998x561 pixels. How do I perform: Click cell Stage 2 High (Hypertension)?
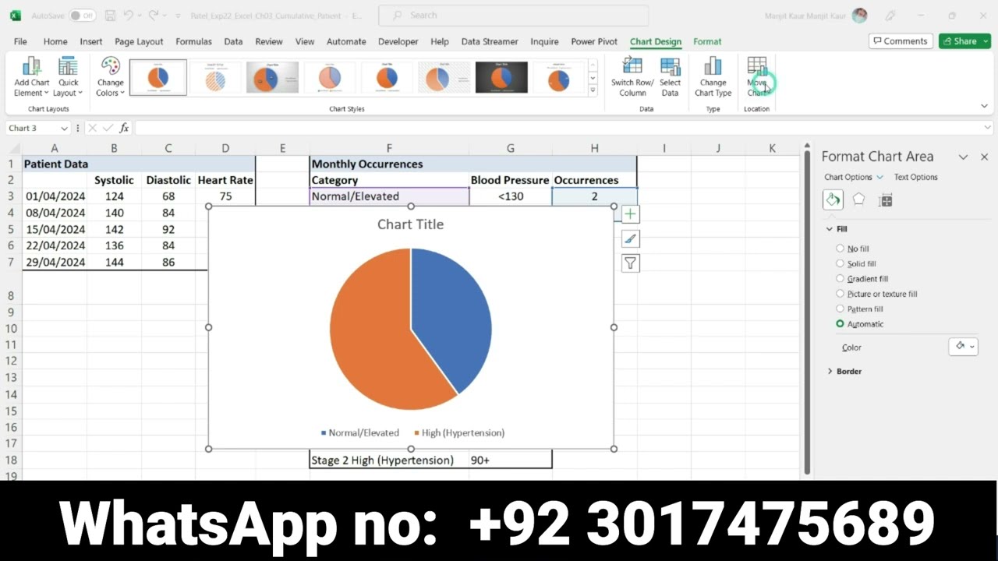388,460
